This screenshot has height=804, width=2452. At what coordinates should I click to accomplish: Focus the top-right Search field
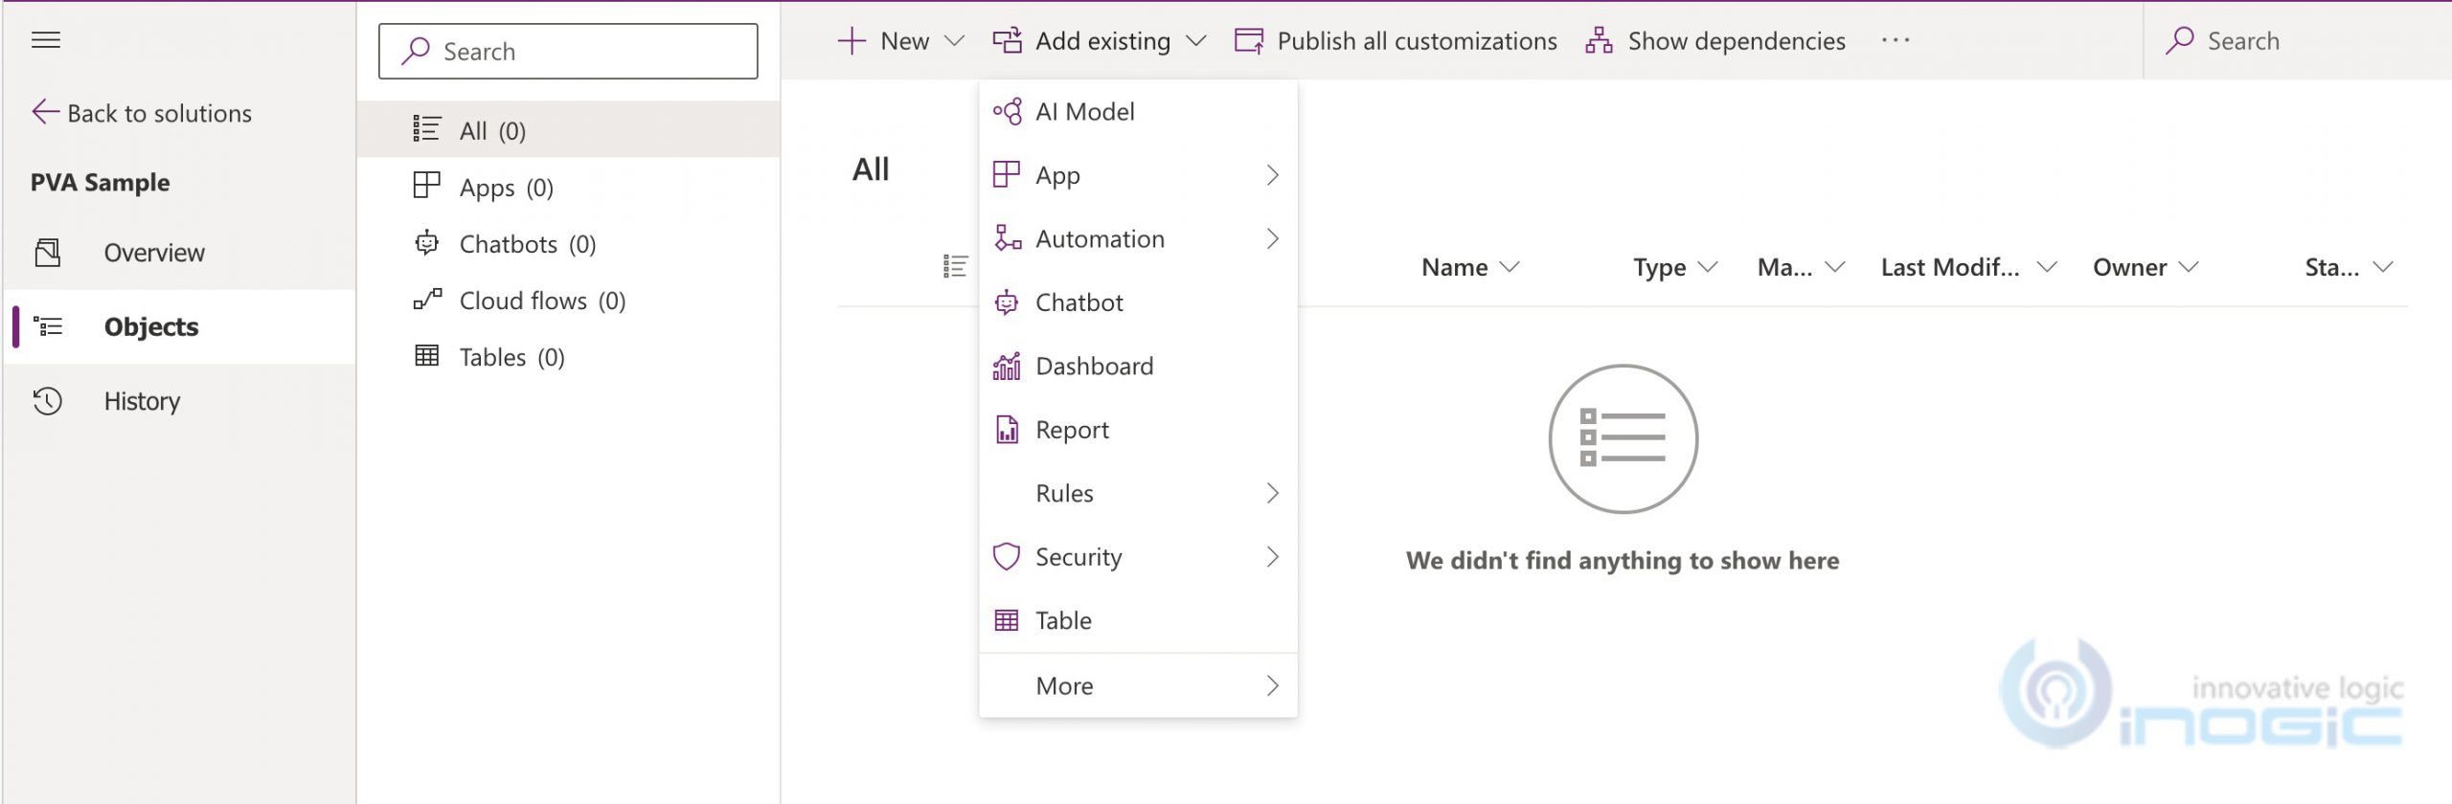tap(2299, 41)
